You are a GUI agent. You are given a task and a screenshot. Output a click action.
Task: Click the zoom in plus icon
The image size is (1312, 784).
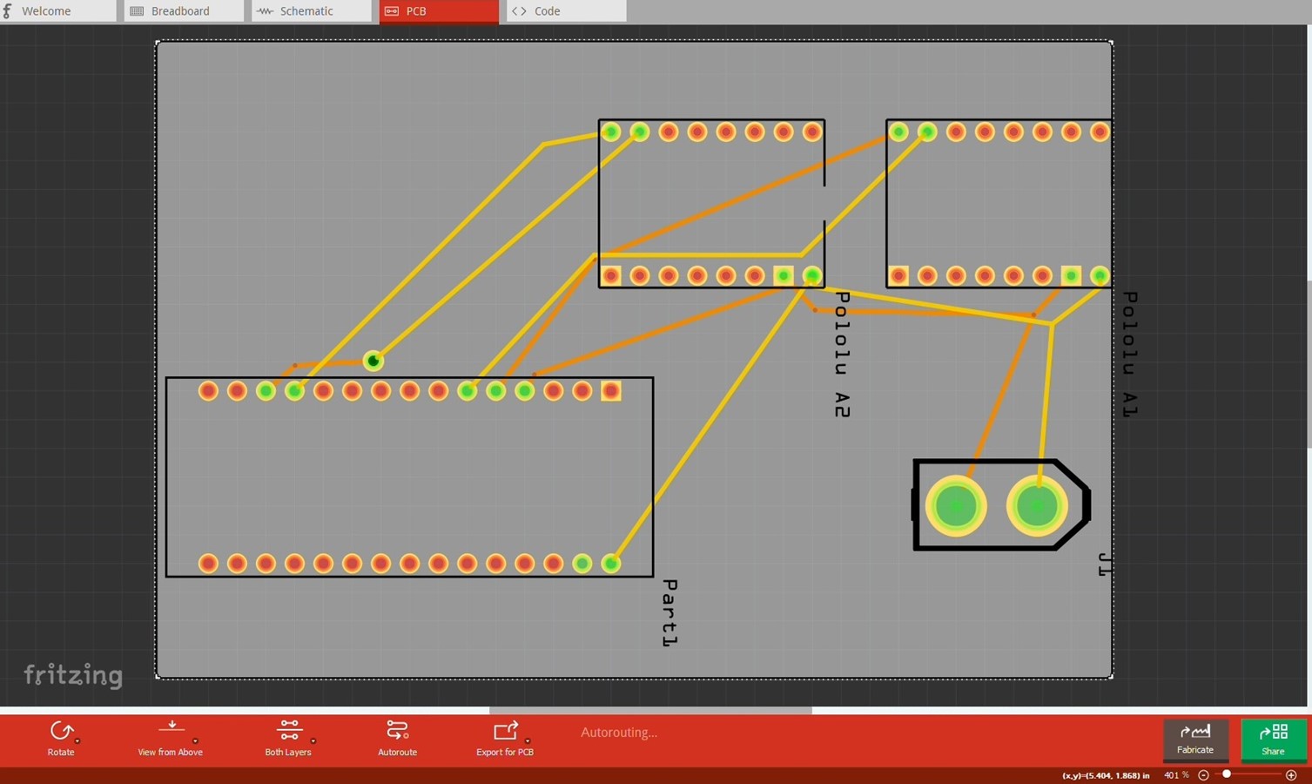[1291, 775]
